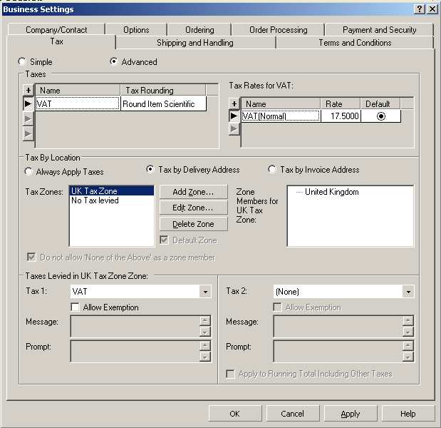Click the add-row plus icon in Taxes grid
This screenshot has height=428, width=441.
[28, 91]
